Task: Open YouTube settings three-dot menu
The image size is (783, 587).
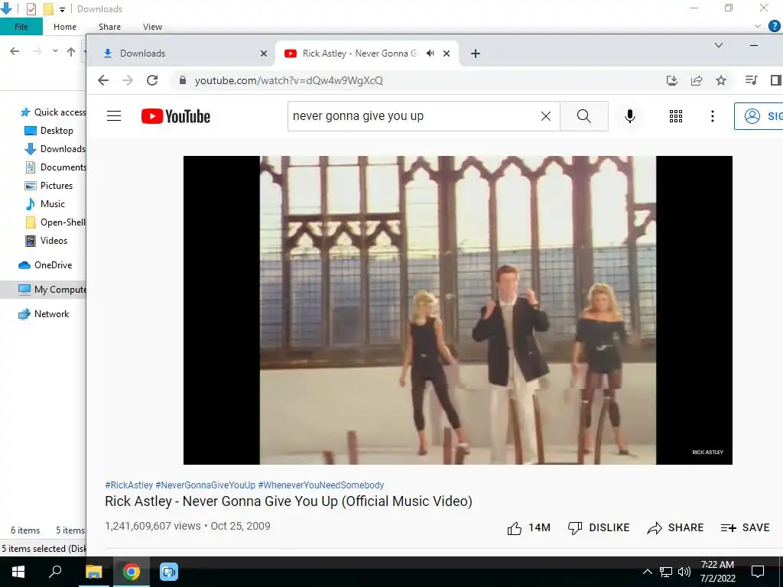Action: [x=713, y=116]
